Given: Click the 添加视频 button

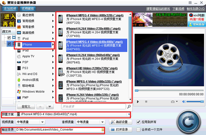Looking at the screenshot, I should click(10, 9).
